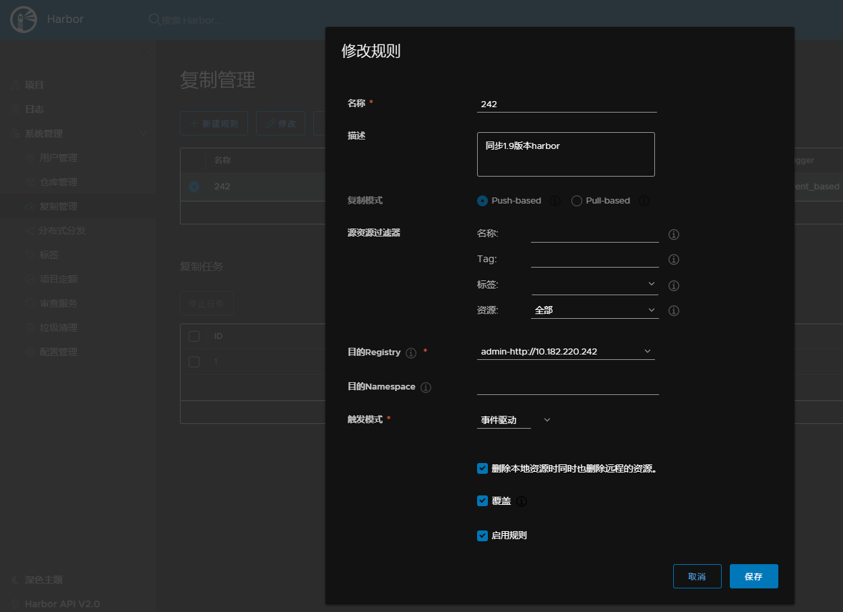
Task: Select Pull-based replication mode
Action: click(577, 201)
